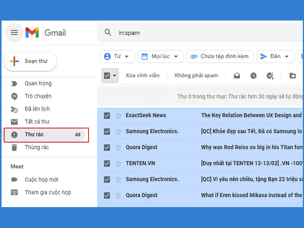304x228 pixels.
Task: Expand the select-all dropdown arrow
Action: 115,76
